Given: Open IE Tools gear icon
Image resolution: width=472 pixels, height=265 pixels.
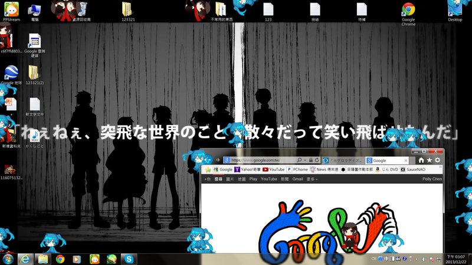Looking at the screenshot, I should click(x=437, y=160).
